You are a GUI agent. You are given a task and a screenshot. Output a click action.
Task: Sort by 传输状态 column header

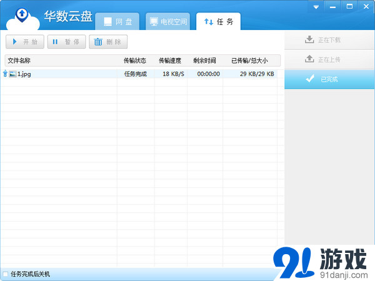(135, 61)
